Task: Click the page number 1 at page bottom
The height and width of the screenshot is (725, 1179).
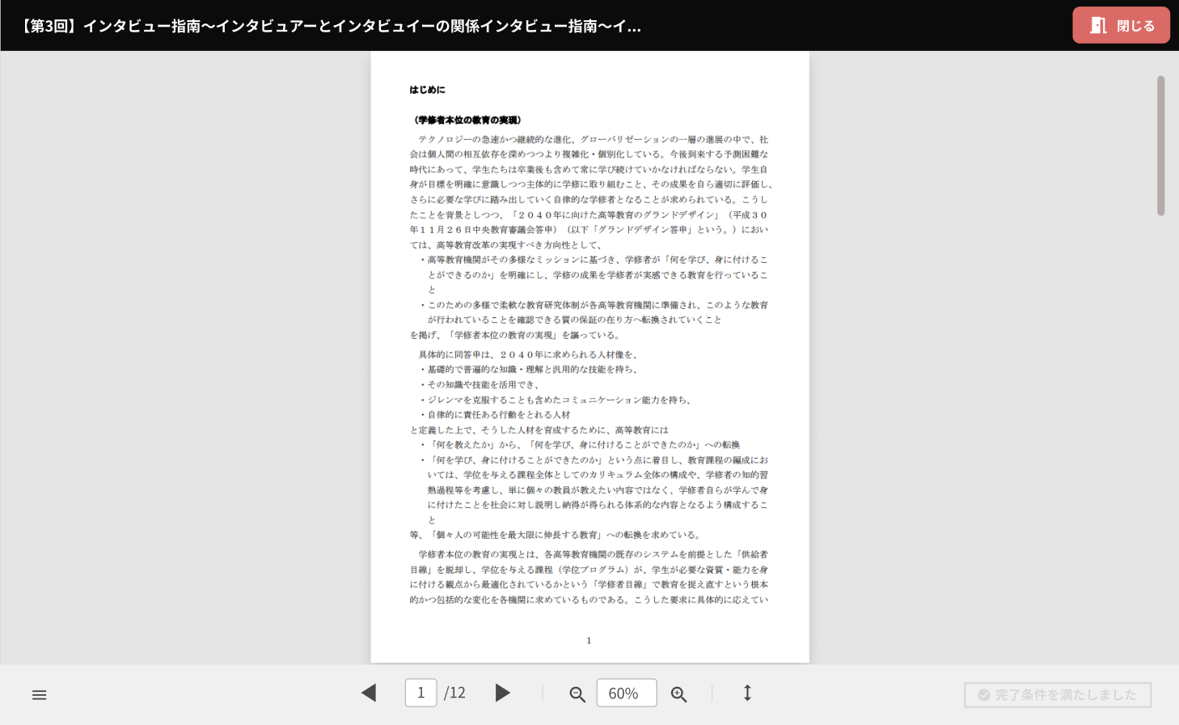Action: (589, 640)
